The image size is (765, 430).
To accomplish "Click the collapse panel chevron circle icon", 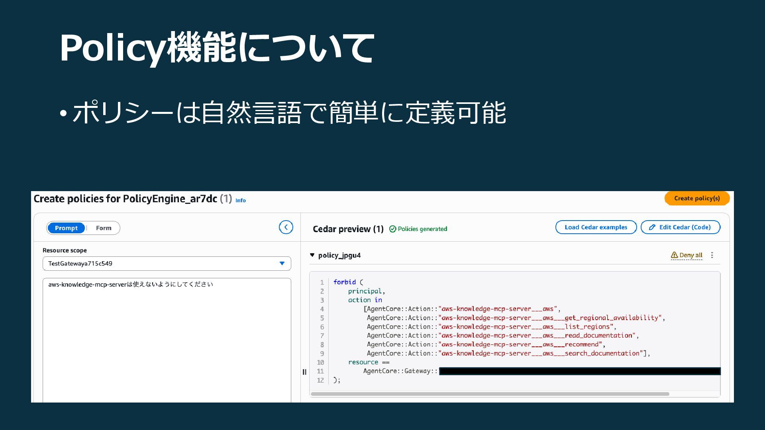I will tap(286, 227).
